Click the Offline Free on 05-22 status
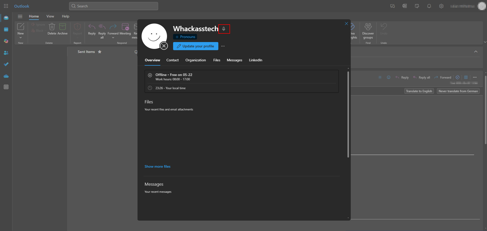 [174, 75]
